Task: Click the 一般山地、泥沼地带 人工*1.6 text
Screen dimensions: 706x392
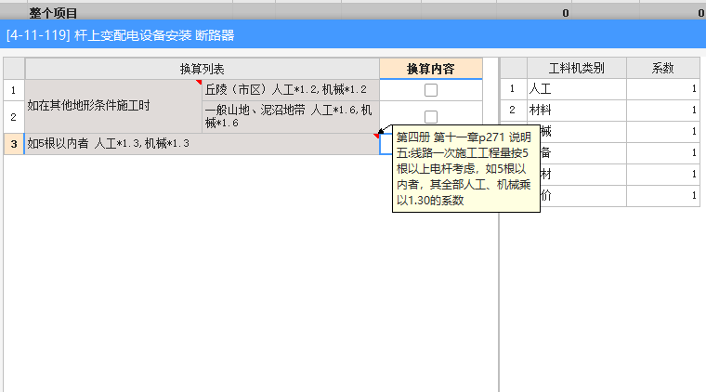Action: tap(289, 116)
